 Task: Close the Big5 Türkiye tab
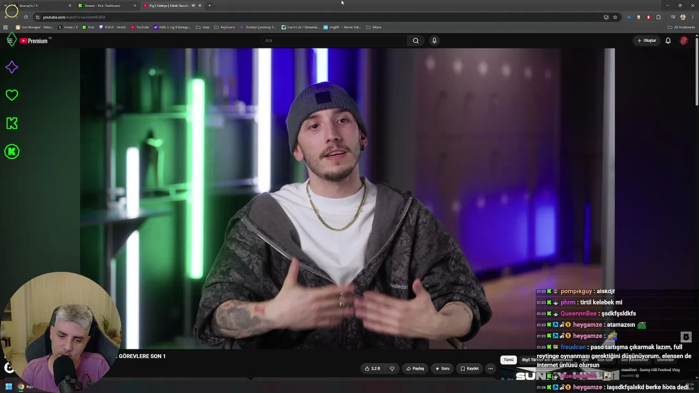click(200, 5)
